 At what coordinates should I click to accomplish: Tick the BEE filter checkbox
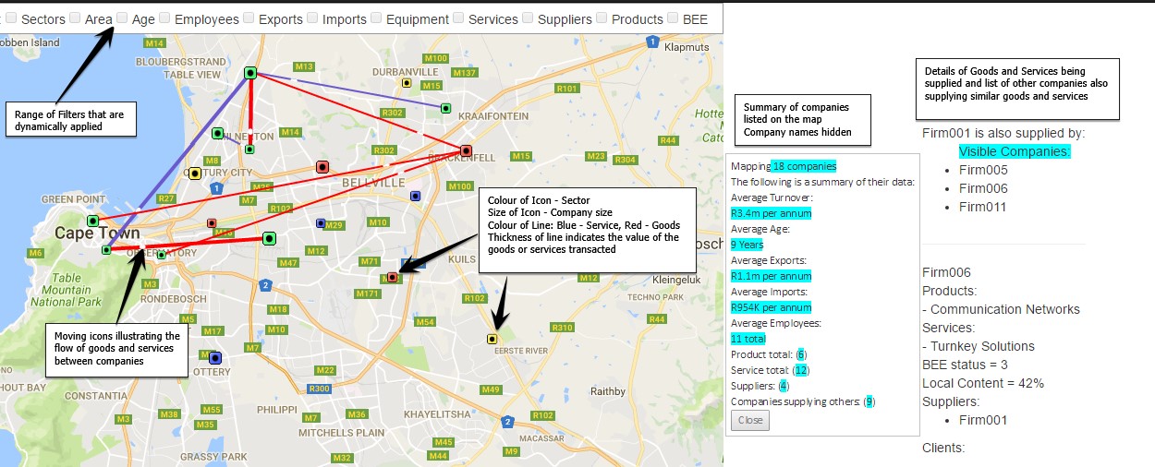pyautogui.click(x=673, y=18)
